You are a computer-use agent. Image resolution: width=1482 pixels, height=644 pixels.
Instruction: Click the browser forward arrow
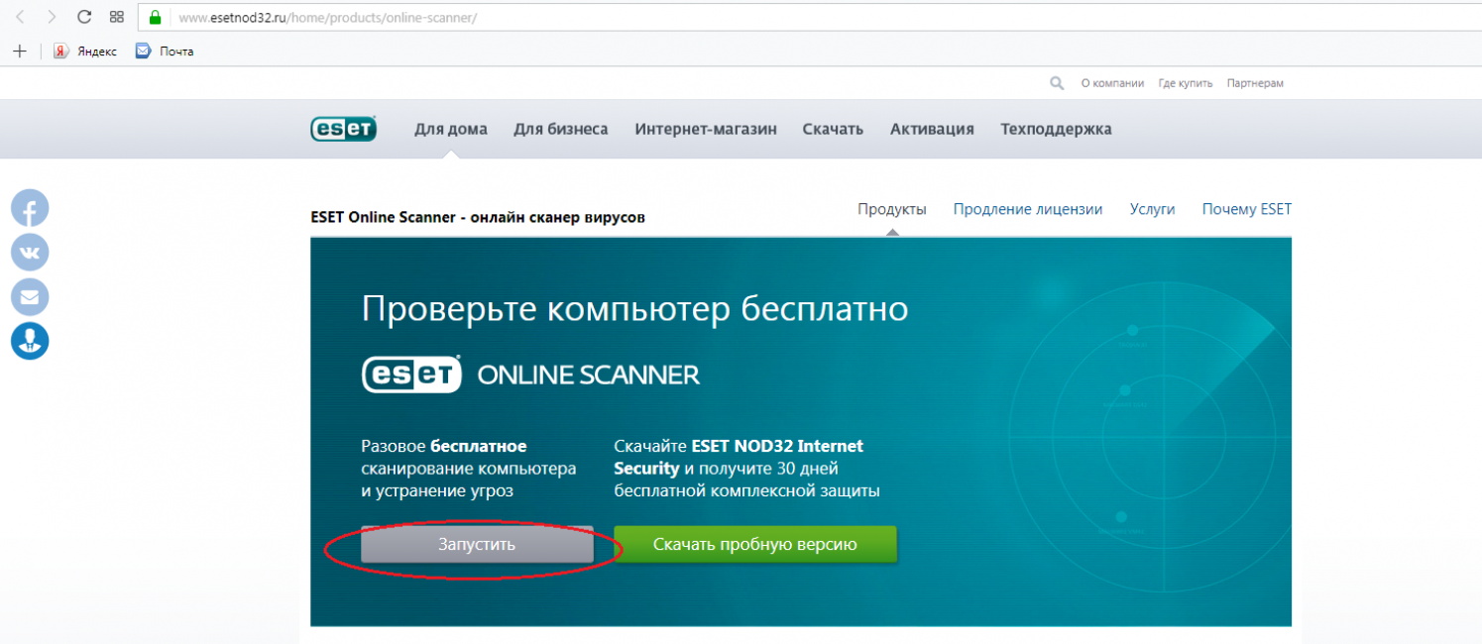(x=53, y=17)
